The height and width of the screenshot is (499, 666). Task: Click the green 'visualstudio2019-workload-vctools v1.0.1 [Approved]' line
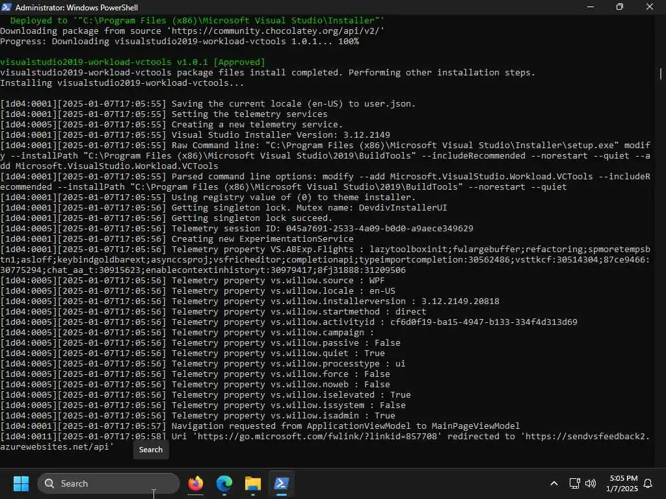point(133,62)
